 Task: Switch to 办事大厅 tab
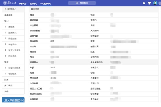click(x=23, y=4)
